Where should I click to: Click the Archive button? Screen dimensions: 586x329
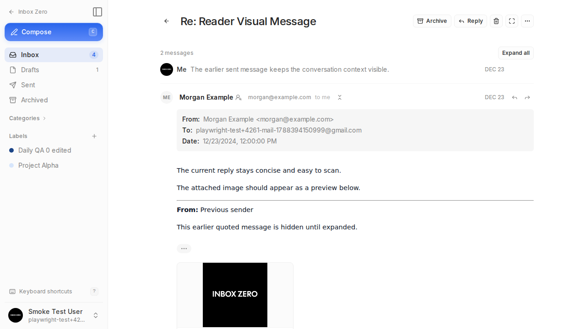pos(432,21)
